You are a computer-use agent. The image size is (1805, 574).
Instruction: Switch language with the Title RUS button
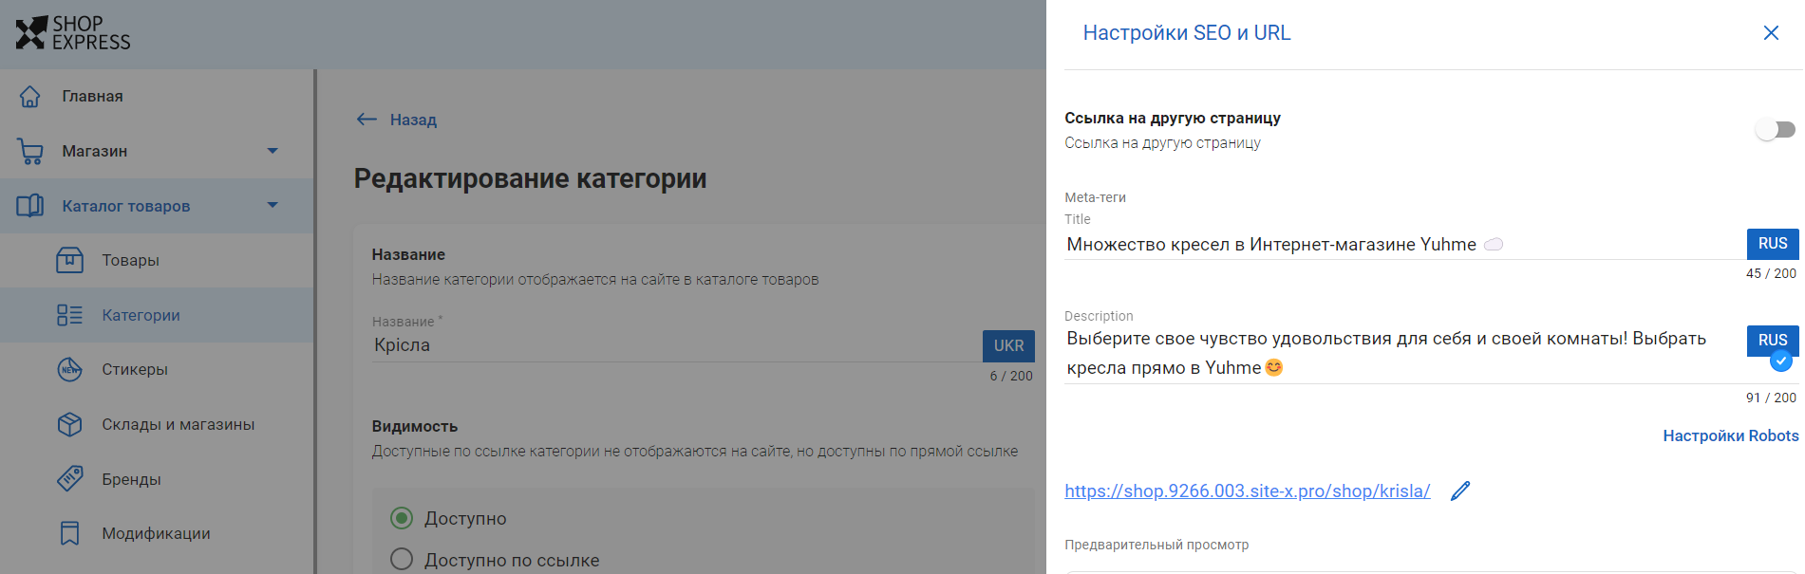(x=1773, y=244)
